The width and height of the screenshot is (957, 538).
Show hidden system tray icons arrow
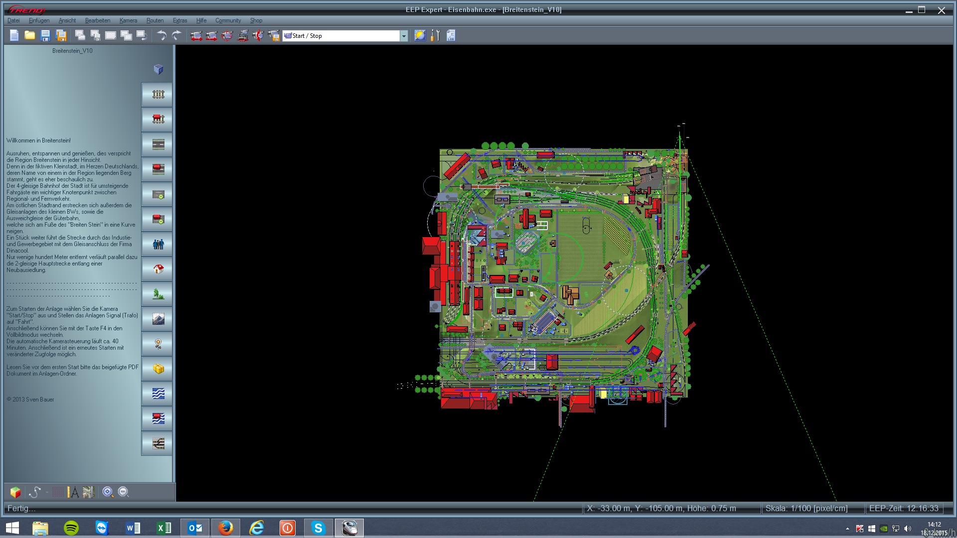click(847, 529)
